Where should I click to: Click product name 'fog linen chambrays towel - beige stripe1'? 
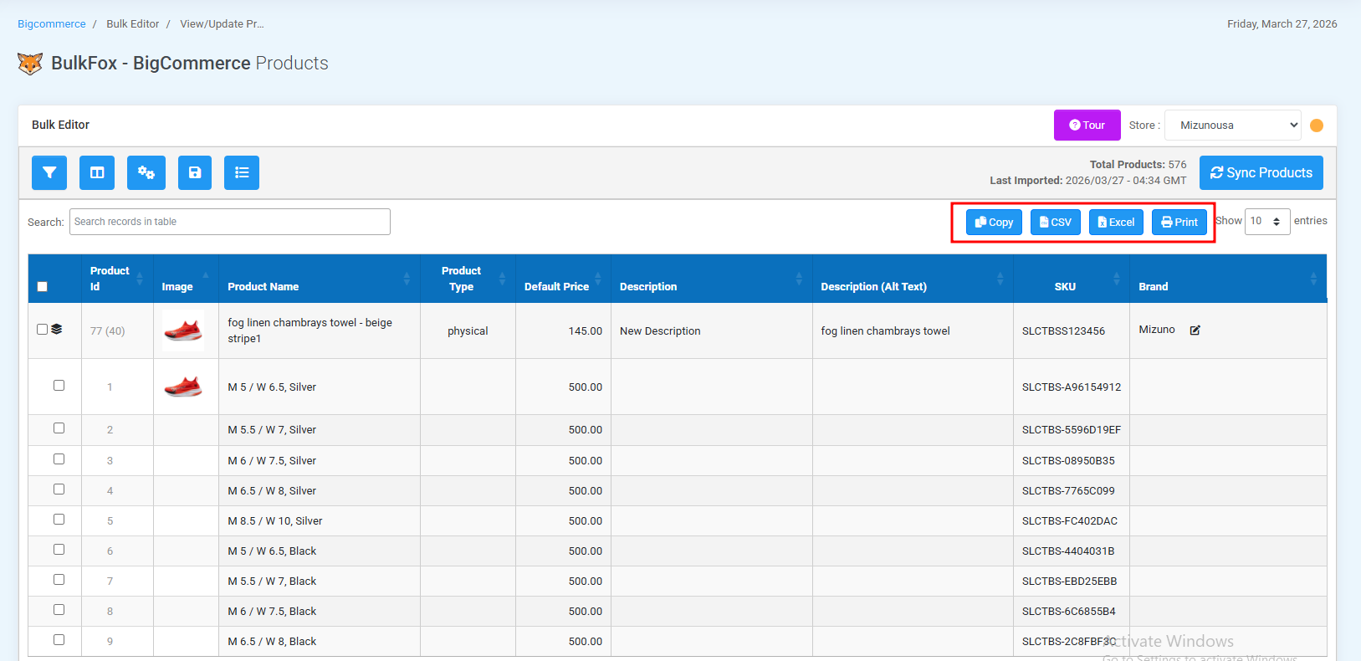tap(310, 330)
